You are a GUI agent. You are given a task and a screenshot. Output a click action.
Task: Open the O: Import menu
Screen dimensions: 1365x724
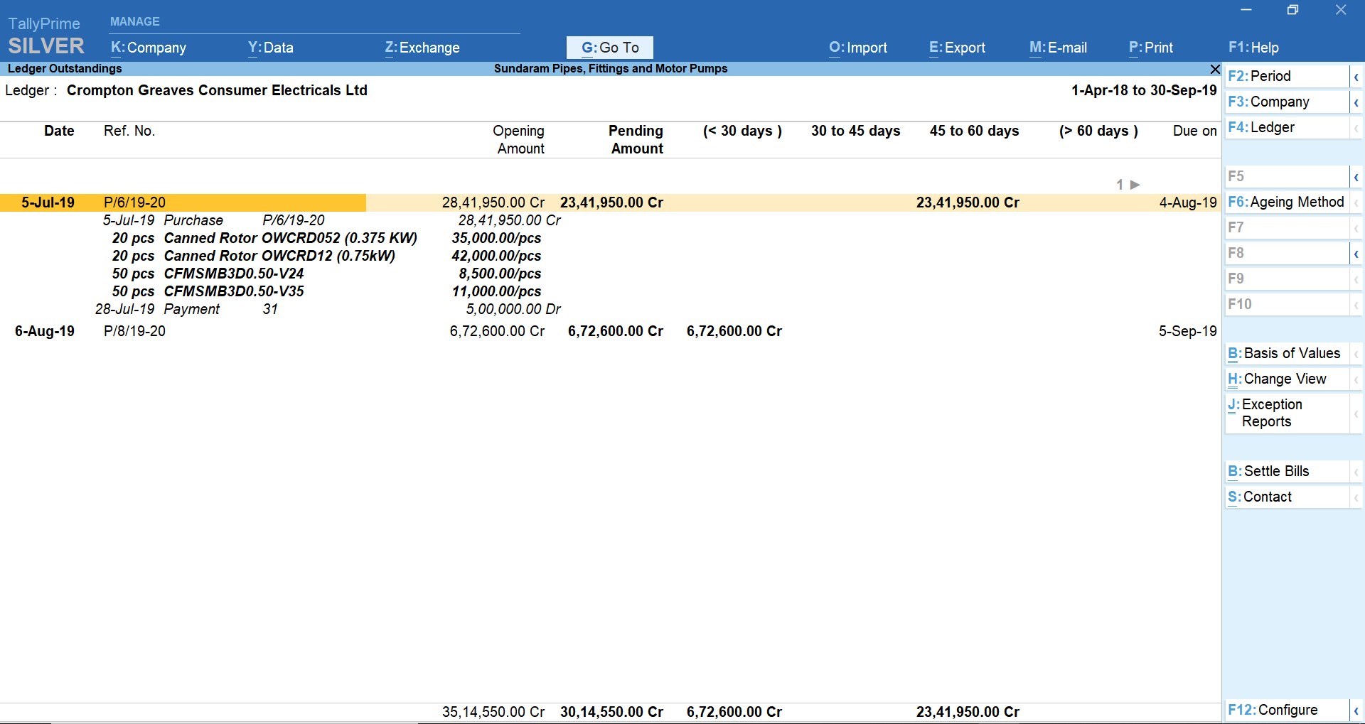tap(858, 48)
